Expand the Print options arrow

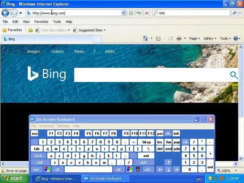[x=185, y=38]
